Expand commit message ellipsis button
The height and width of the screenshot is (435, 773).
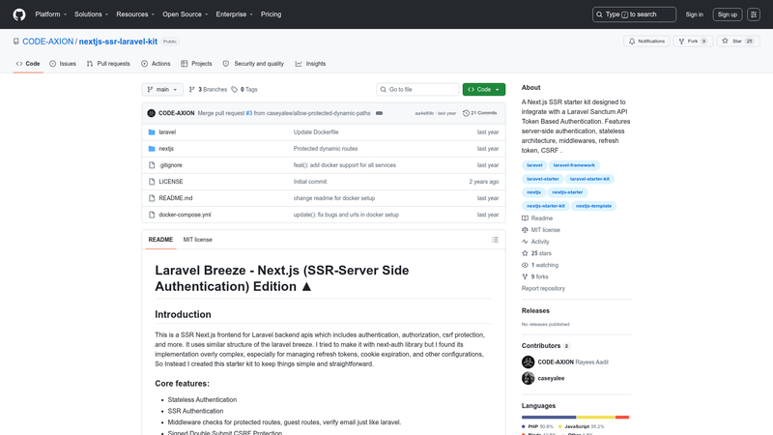pos(379,113)
